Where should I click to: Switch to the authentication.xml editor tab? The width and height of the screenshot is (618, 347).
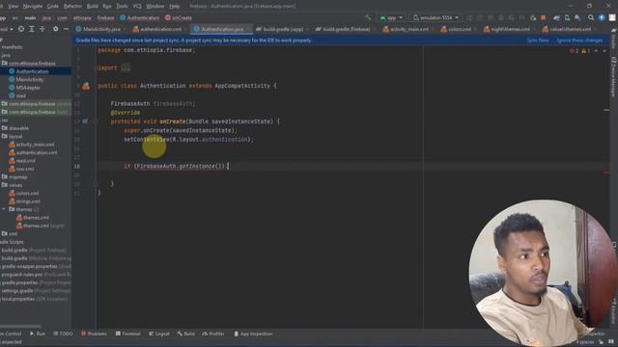[x=157, y=29]
